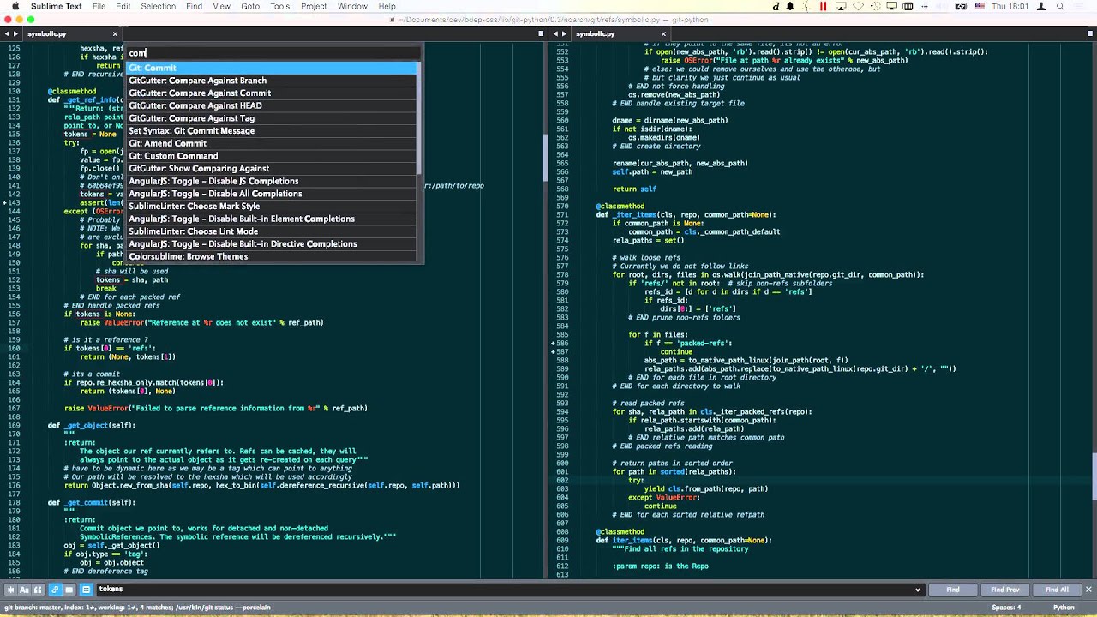Image resolution: width=1097 pixels, height=617 pixels.
Task: Open Time Machine menu bar icon
Action: click(x=876, y=6)
